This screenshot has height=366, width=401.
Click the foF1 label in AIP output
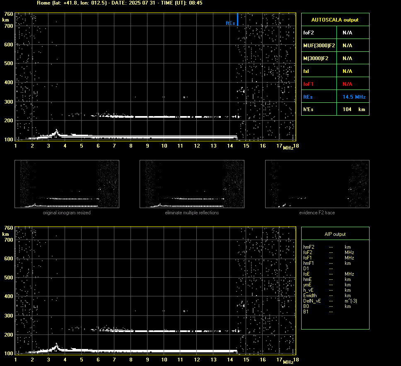[307, 258]
